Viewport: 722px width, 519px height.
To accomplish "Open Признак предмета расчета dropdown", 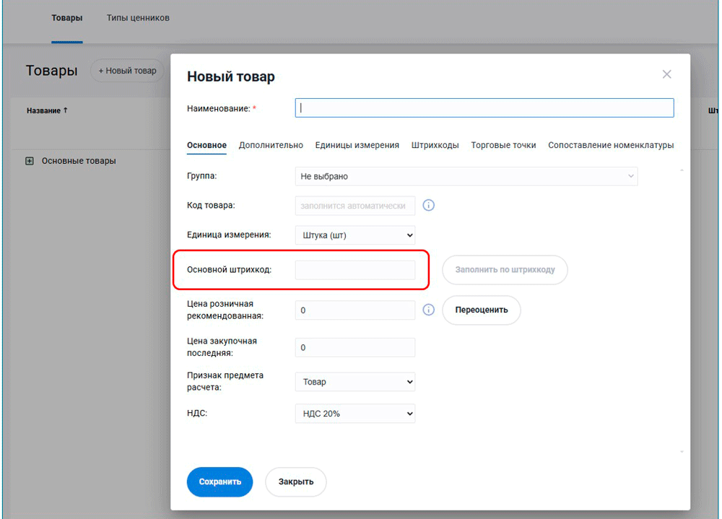I will point(355,382).
